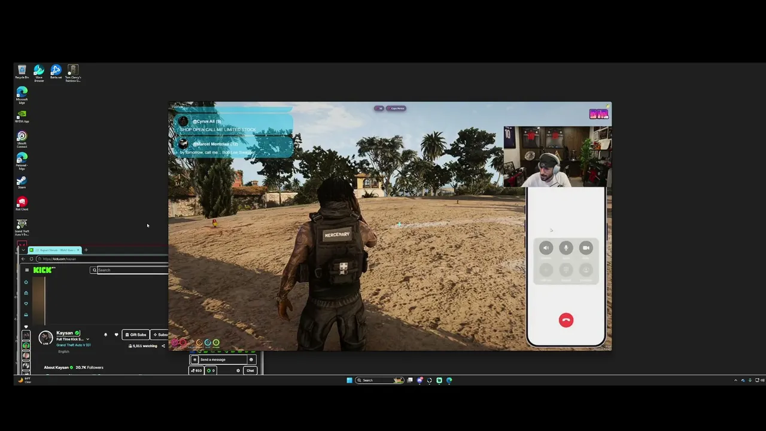766x431 pixels.
Task: Follow Kaysan with the heart icon
Action: [x=116, y=335]
